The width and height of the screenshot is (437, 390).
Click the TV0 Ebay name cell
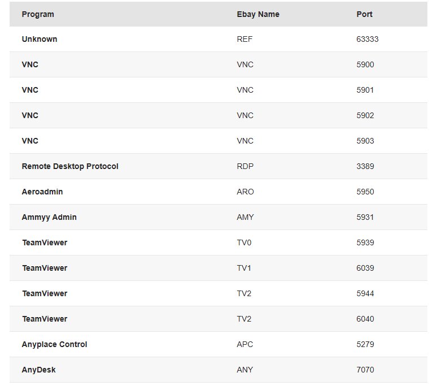244,242
